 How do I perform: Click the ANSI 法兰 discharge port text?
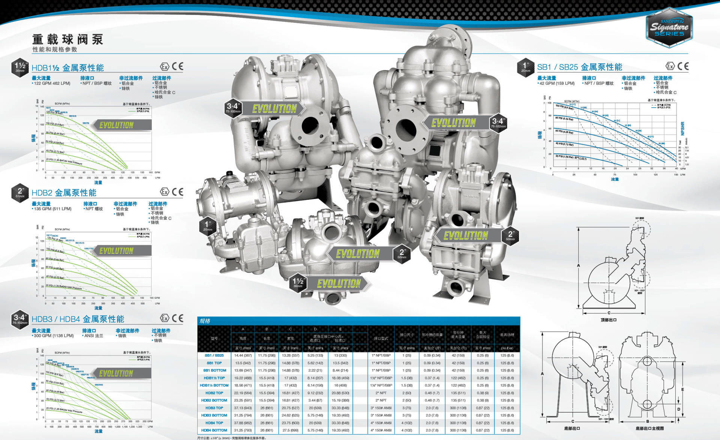[93, 336]
